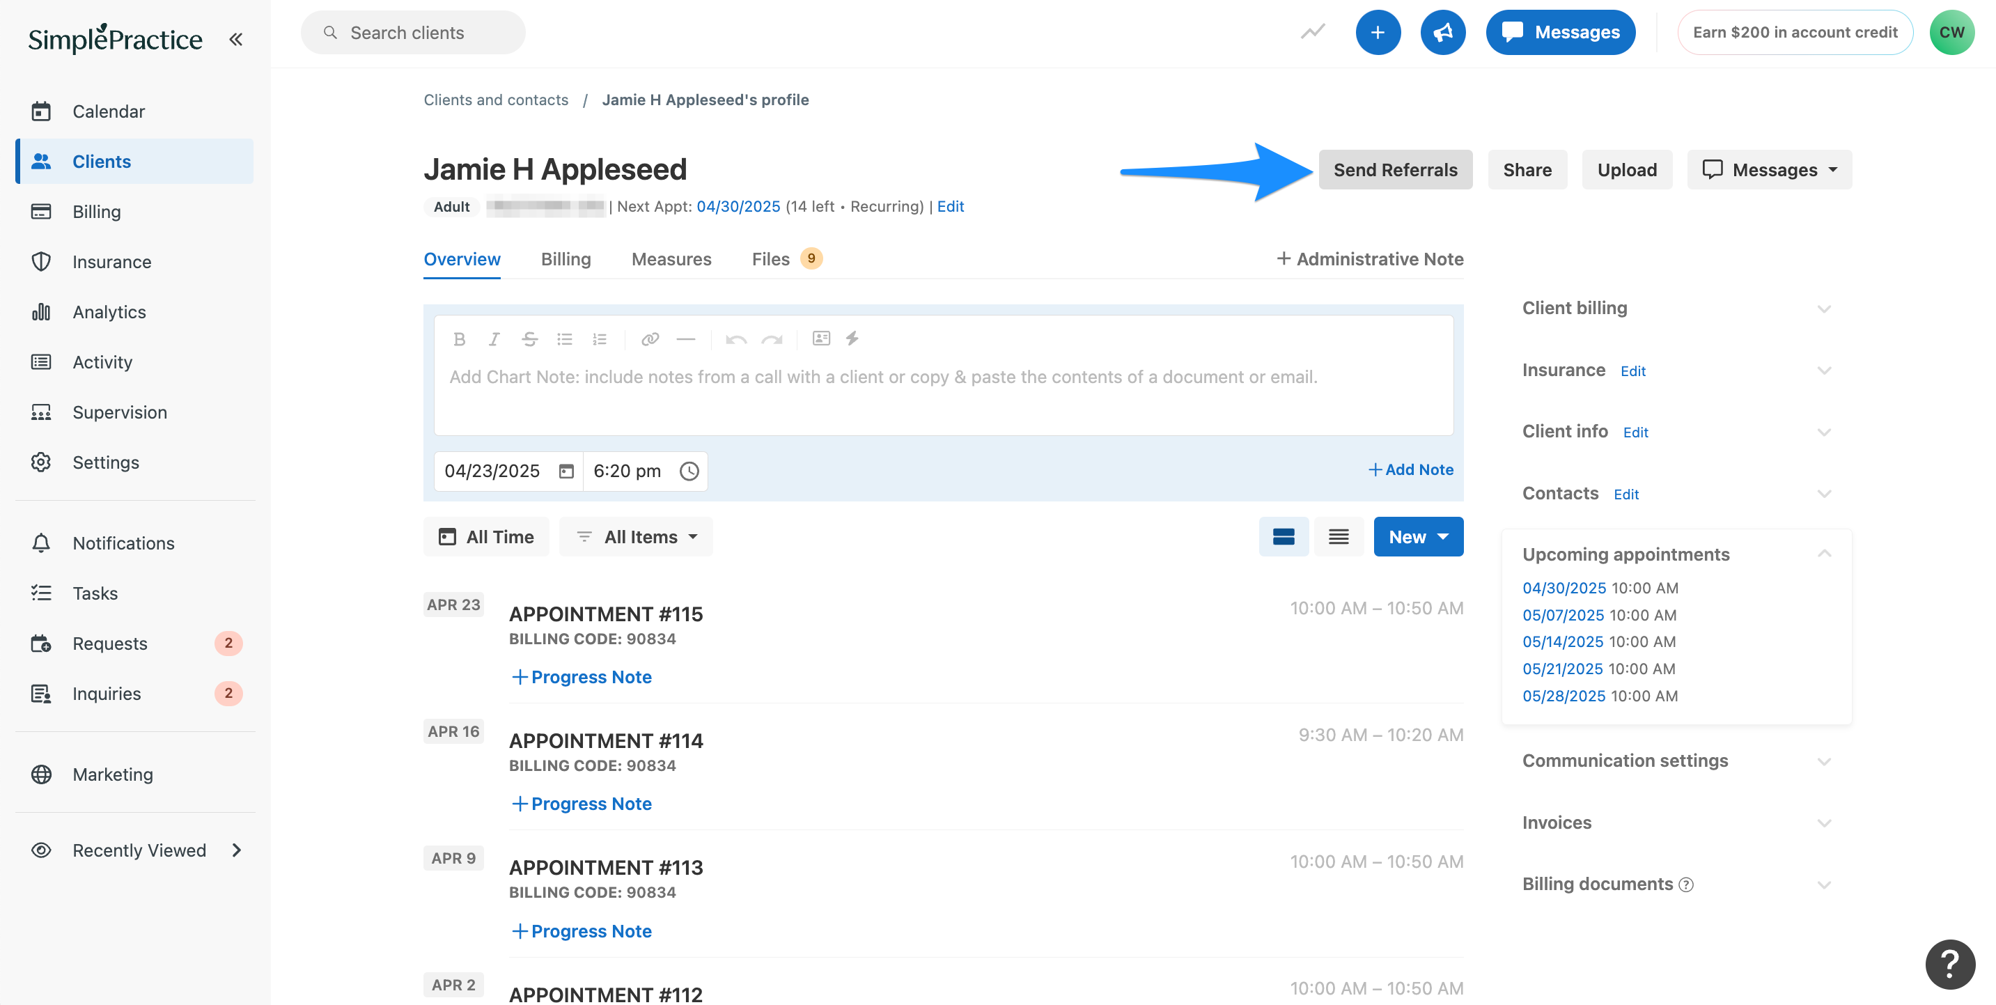Viewport: 1996px width, 1005px height.
Task: Collapse the sidebar with the double-chevron icon
Action: (235, 39)
